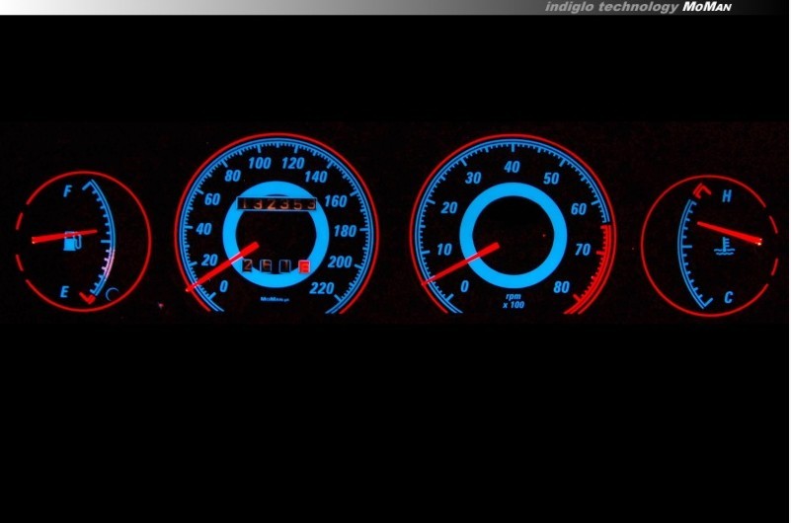Viewport: 791px width, 523px height.
Task: Click the 100 mark on the speedometer
Action: 262,163
